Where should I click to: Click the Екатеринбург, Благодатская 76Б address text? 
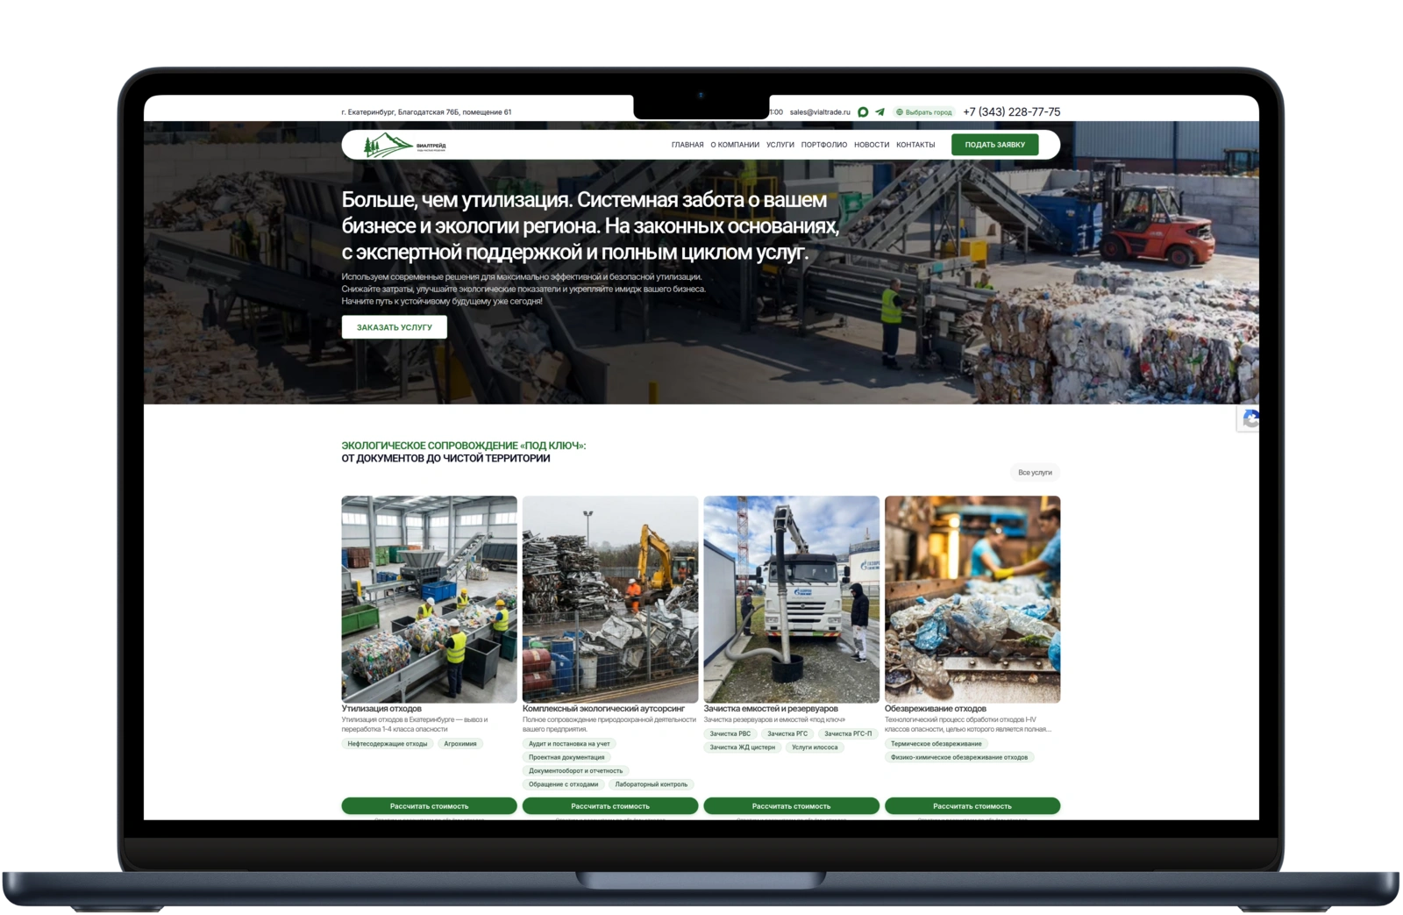click(x=426, y=112)
